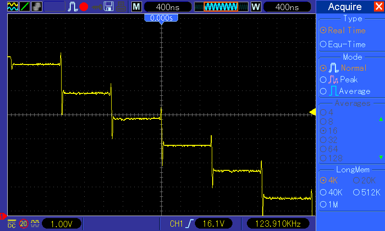
Task: Select Equ-Time acquisition type
Action: click(343, 44)
